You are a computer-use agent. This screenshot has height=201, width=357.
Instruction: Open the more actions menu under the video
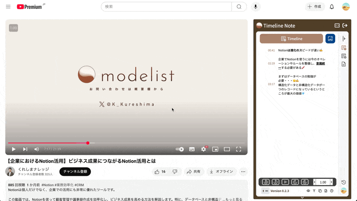(243, 172)
